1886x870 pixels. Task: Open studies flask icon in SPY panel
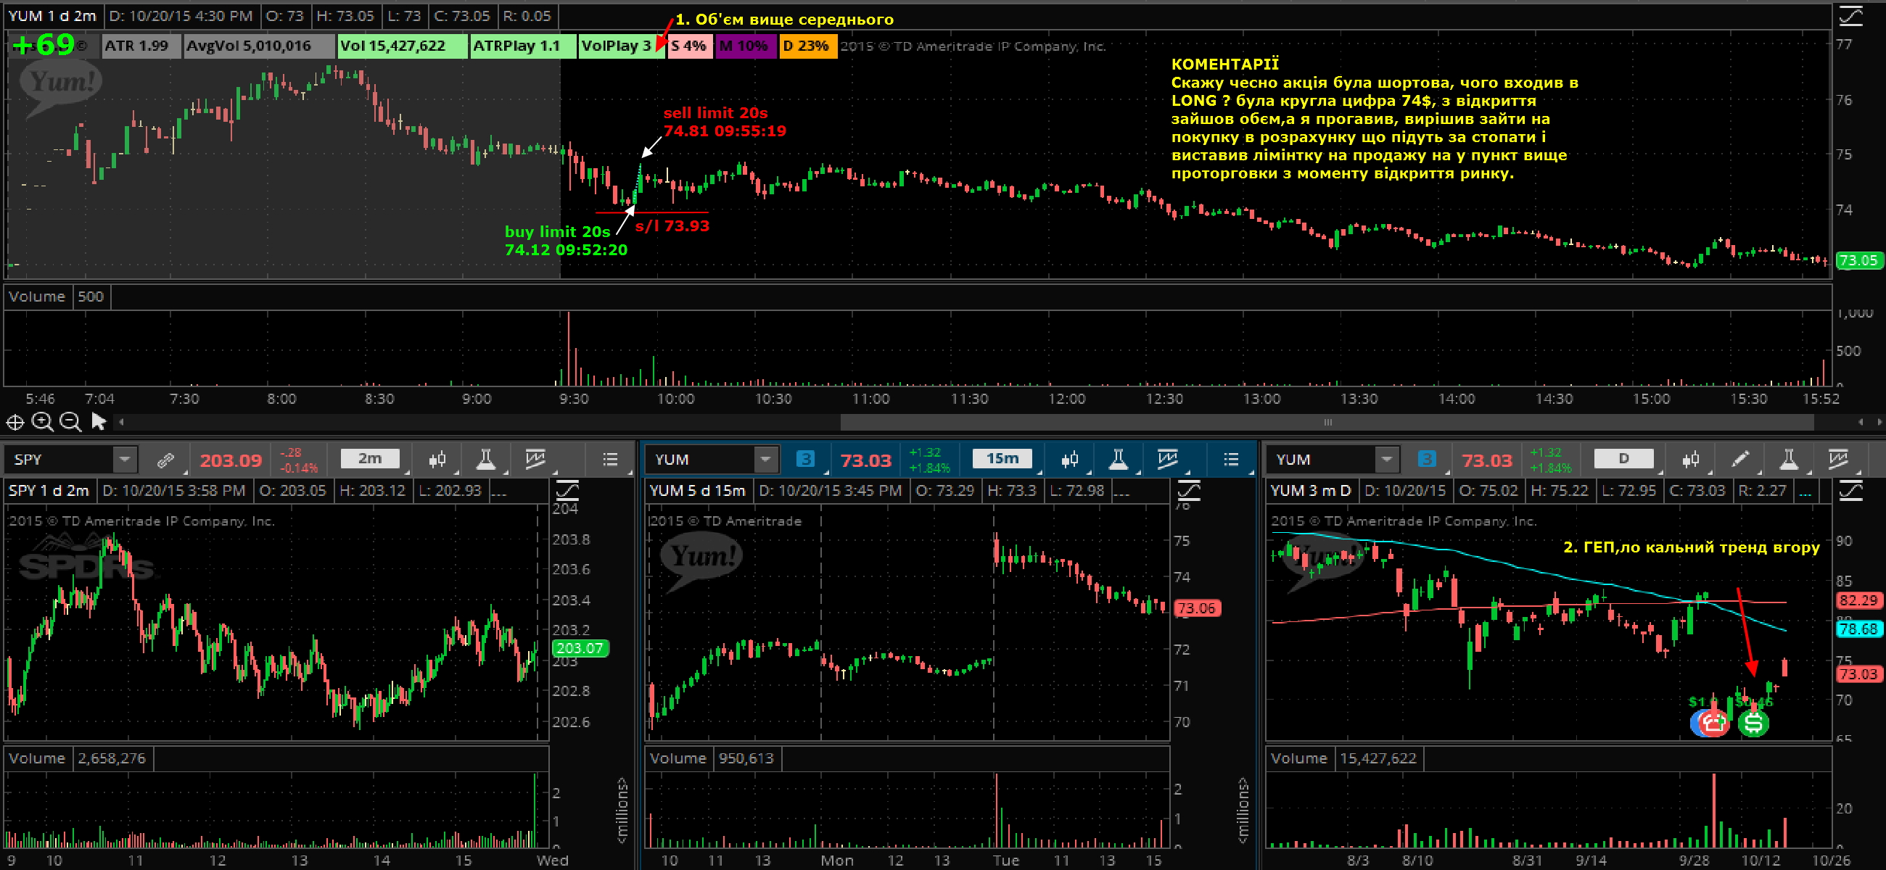(x=485, y=460)
